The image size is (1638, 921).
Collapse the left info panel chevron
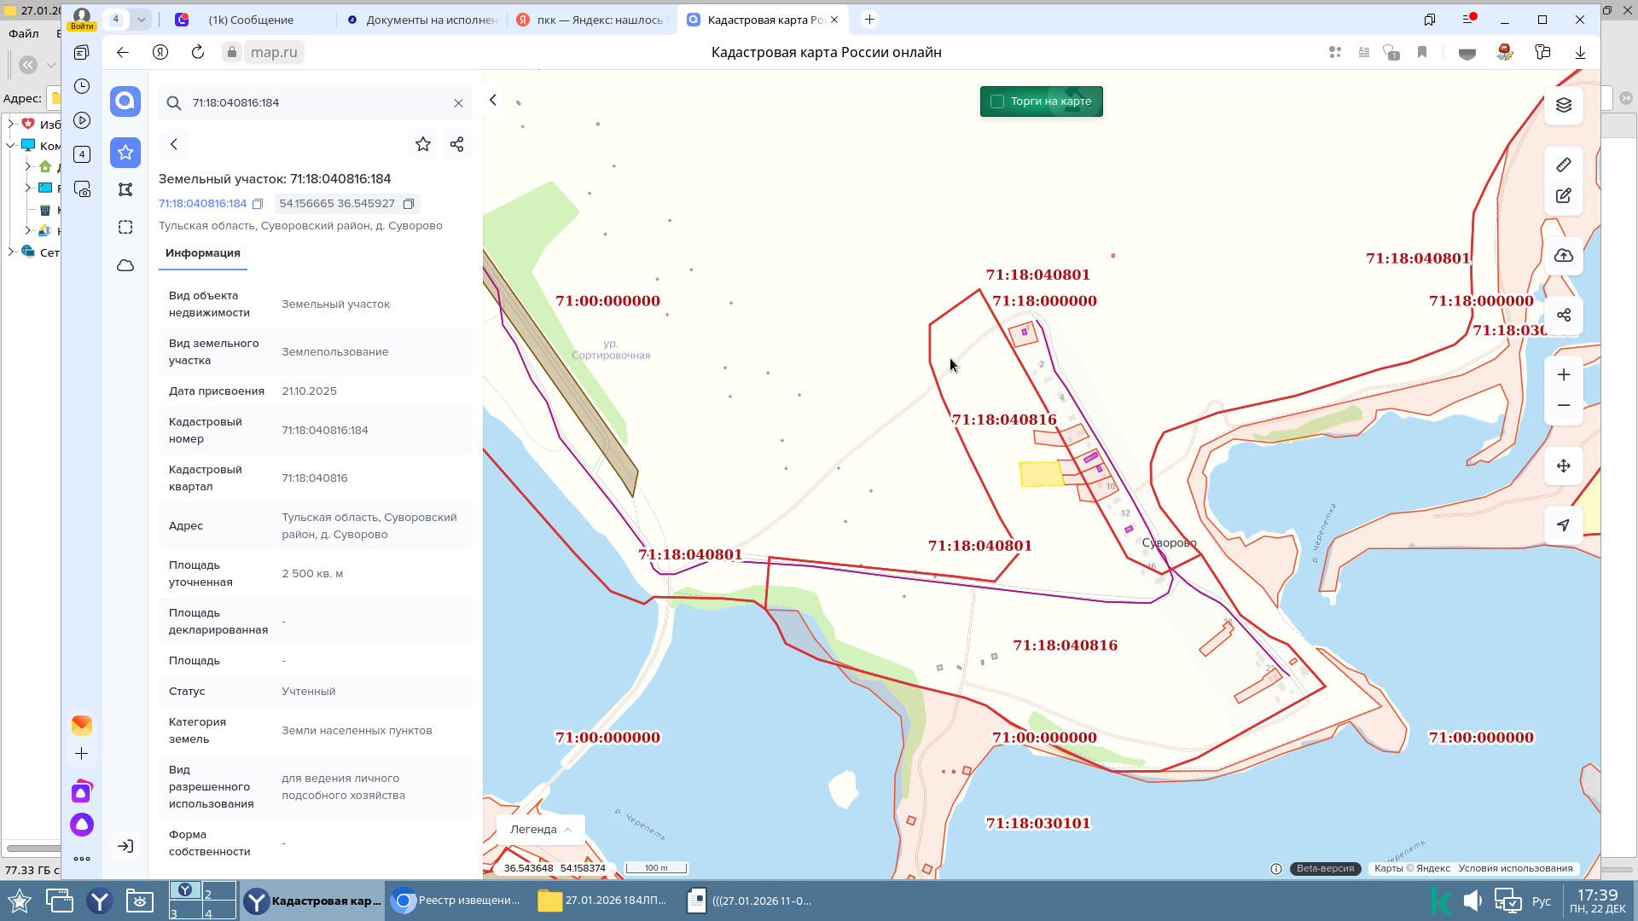493,101
